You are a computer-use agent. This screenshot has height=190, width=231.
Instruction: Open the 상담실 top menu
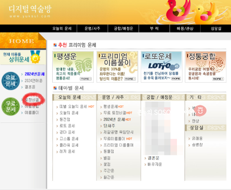click(216, 29)
